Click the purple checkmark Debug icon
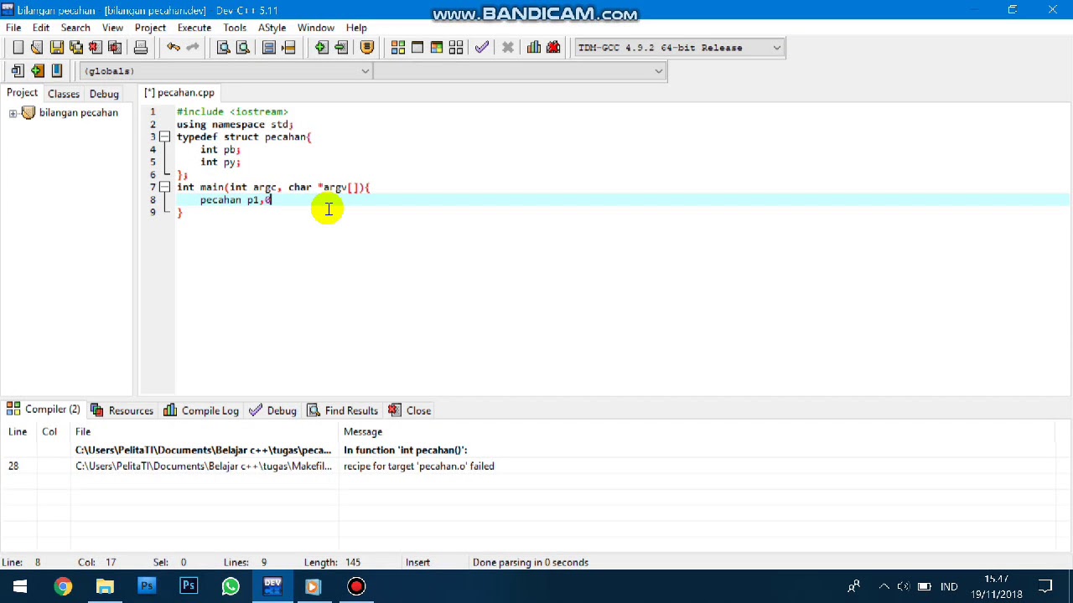 pos(482,48)
